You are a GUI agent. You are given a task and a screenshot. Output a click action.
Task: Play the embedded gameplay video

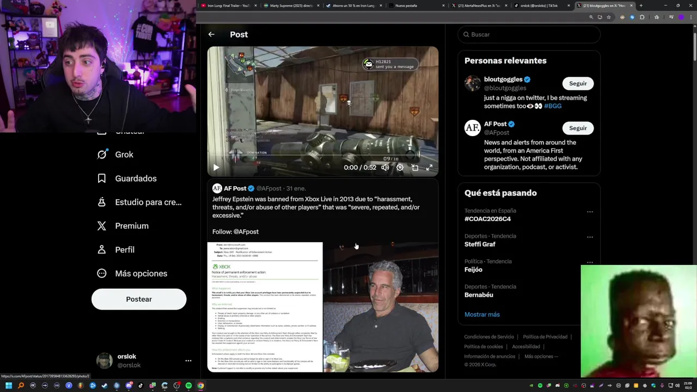click(216, 168)
